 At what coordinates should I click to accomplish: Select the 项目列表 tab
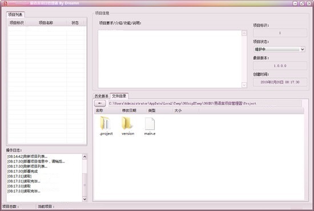point(15,15)
